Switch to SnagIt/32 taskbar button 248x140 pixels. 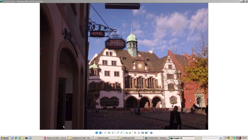click(x=182, y=138)
